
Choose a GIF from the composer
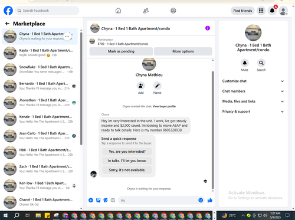pyautogui.click(x=113, y=200)
